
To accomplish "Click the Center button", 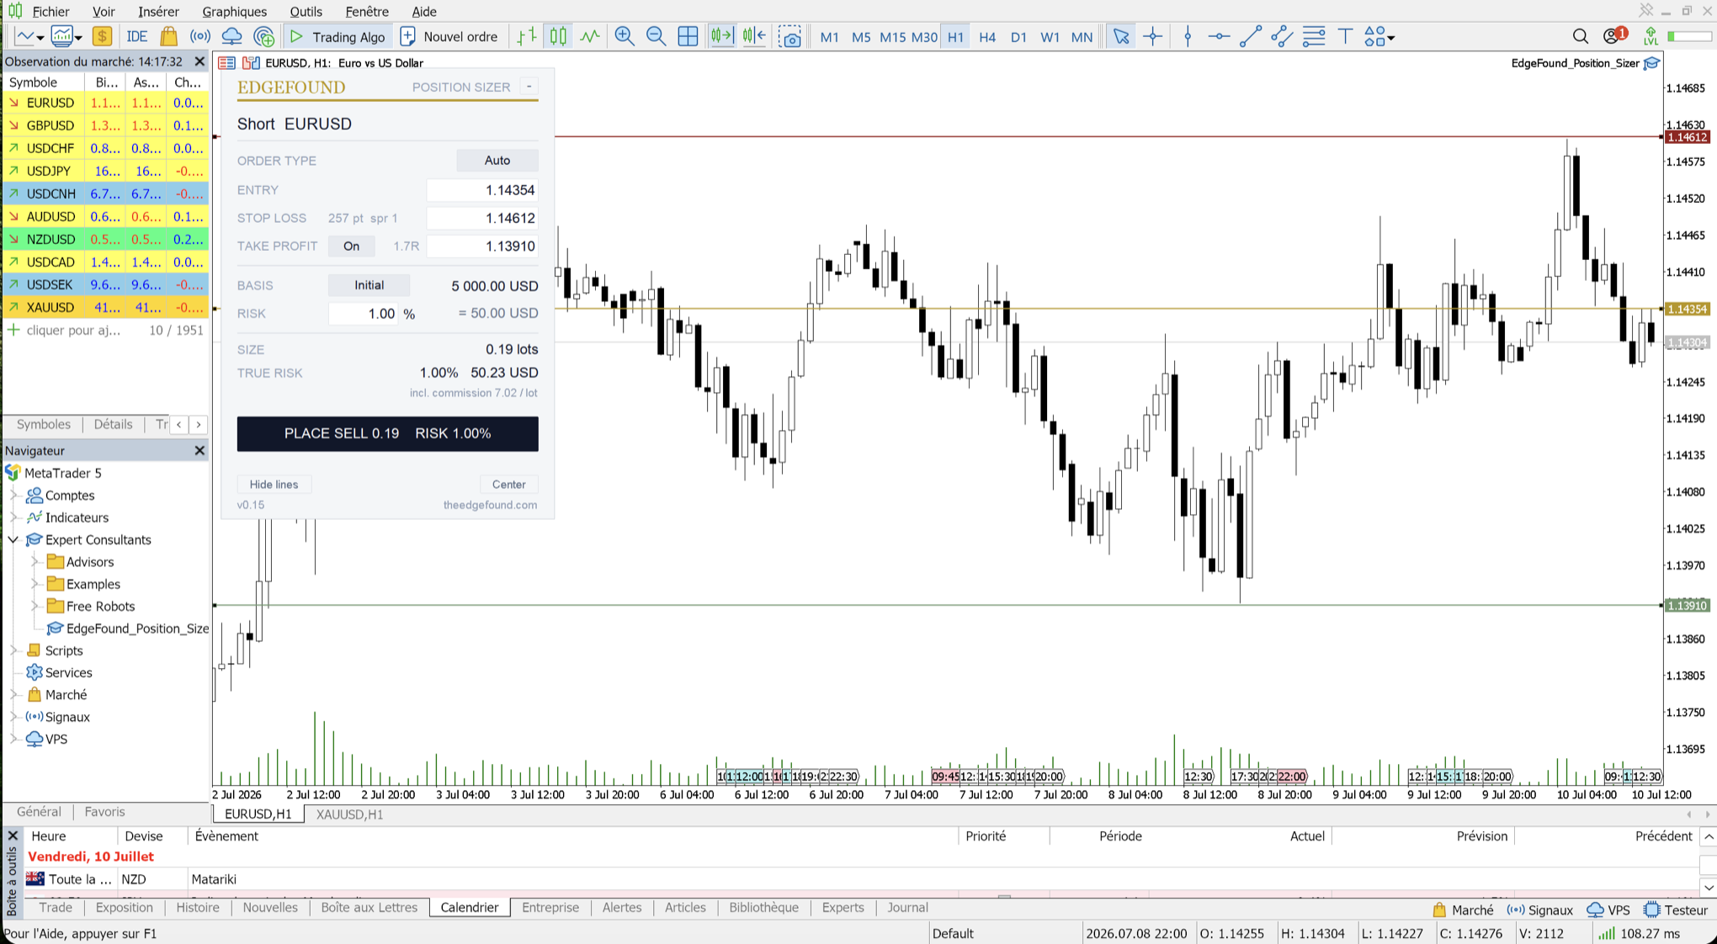I will (508, 484).
